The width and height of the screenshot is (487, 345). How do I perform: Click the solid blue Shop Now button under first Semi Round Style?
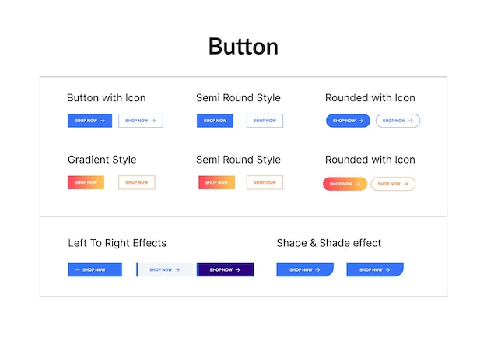(215, 121)
